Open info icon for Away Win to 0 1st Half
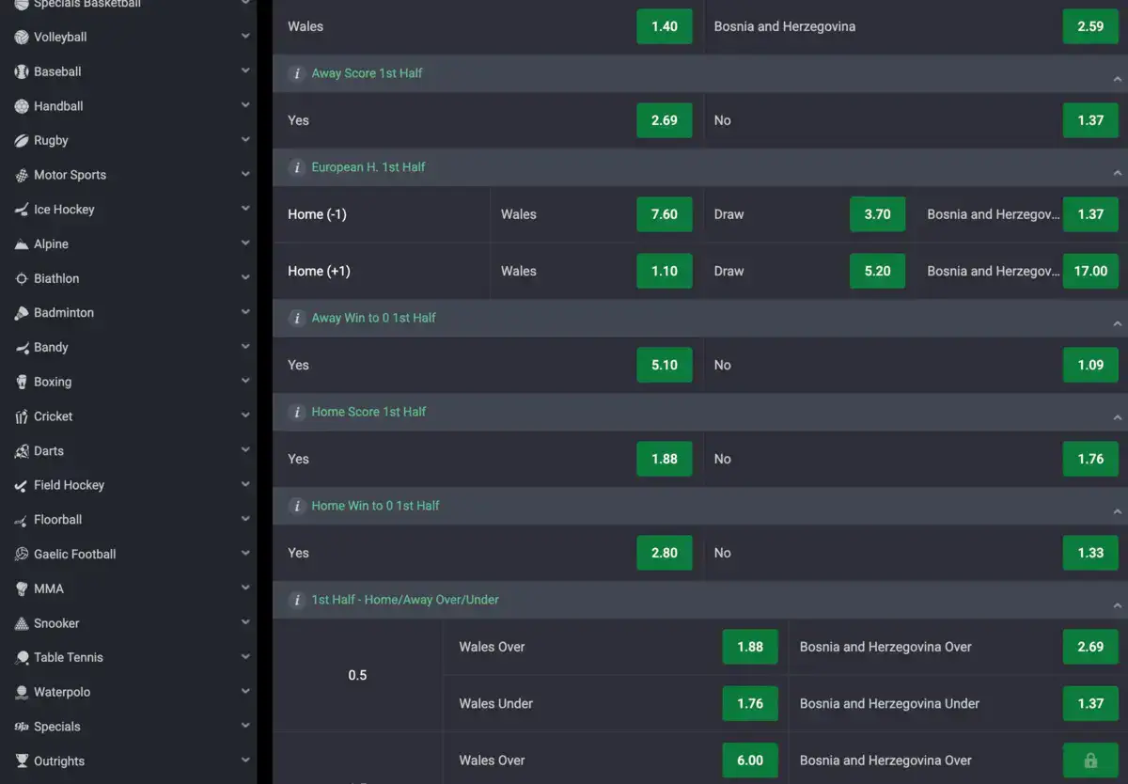The height and width of the screenshot is (784, 1128). click(x=297, y=318)
